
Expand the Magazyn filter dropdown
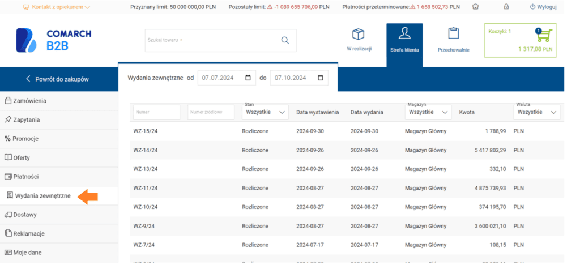(428, 112)
